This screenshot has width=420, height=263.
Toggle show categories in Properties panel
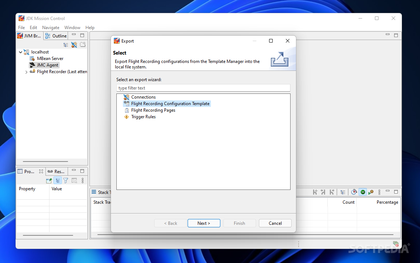click(x=58, y=181)
